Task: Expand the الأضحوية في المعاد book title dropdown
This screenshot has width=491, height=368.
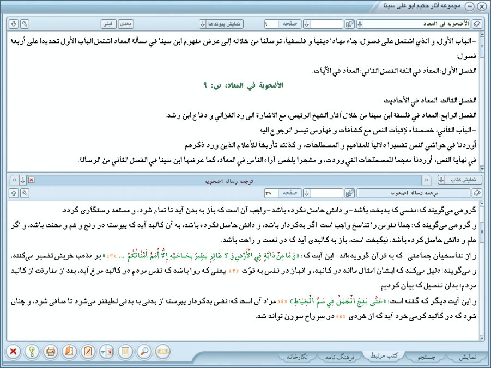Action: 359,24
